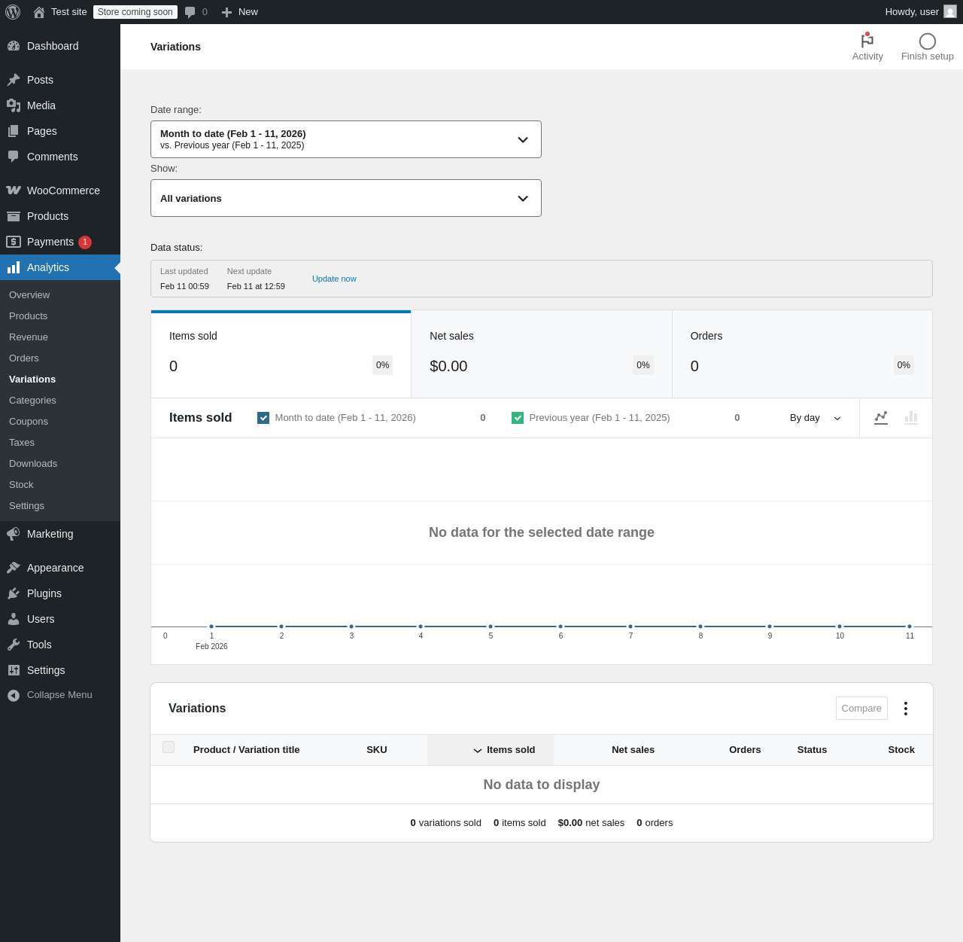The width and height of the screenshot is (963, 942).
Task: Open the Plugins menu in sidebar
Action: tap(44, 593)
